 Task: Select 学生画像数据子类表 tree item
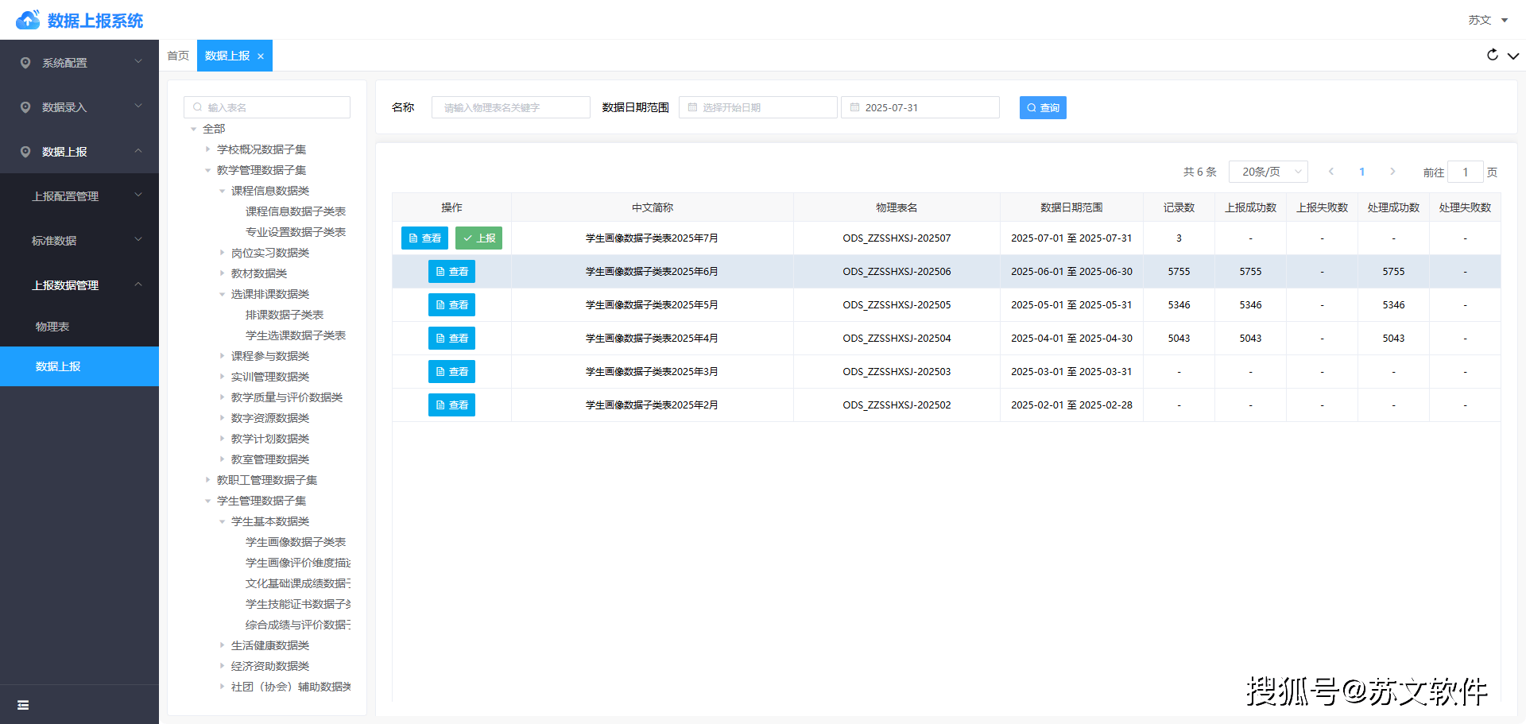(296, 542)
